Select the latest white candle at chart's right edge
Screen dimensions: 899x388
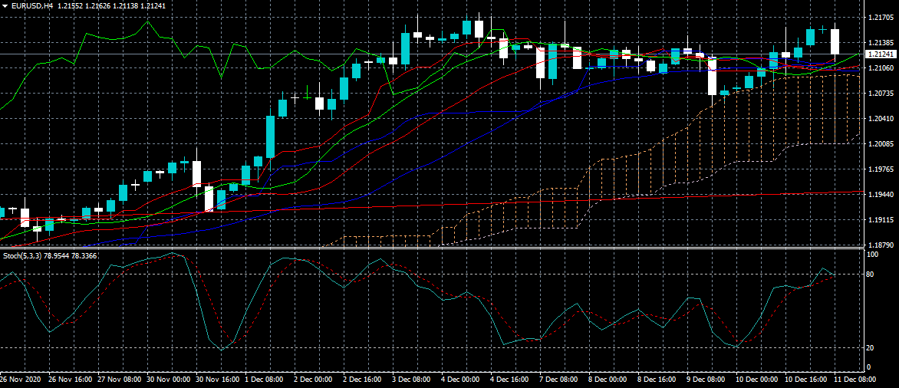pos(835,42)
